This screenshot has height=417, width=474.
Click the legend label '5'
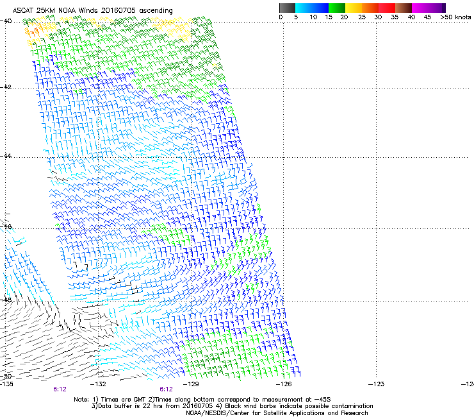click(296, 17)
